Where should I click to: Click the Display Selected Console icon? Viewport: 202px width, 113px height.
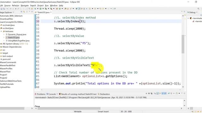coord(171,94)
